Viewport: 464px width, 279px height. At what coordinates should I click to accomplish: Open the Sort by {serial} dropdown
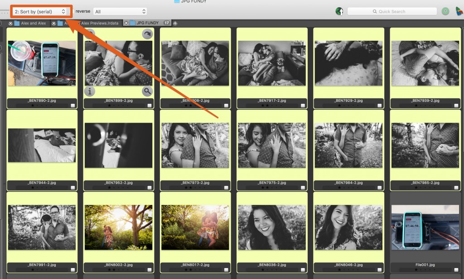[x=40, y=11]
